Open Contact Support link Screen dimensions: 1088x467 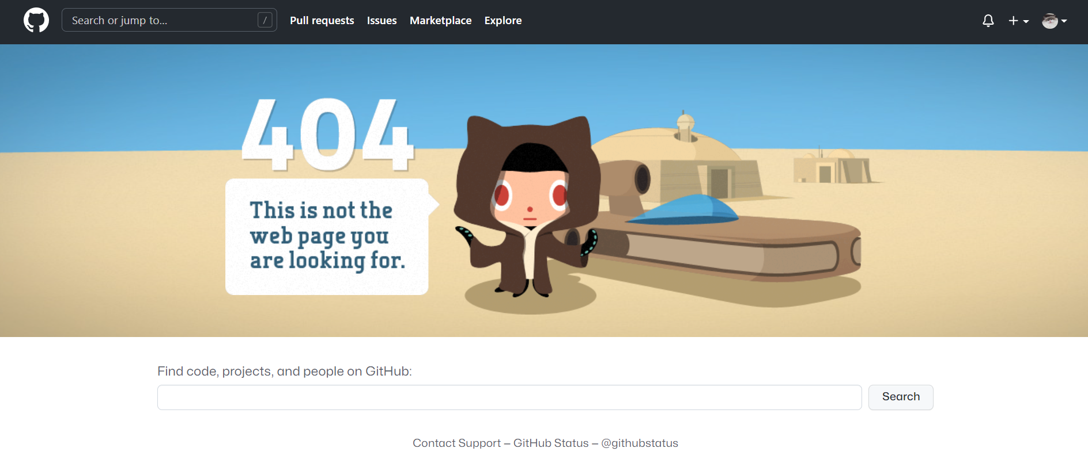(456, 443)
